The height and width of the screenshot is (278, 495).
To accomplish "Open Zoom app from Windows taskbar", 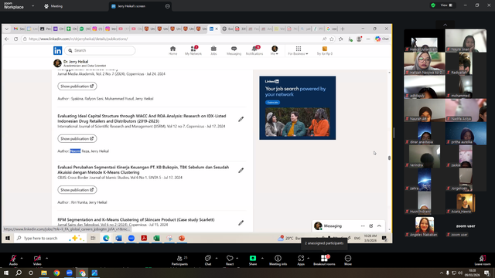I will pos(70,273).
